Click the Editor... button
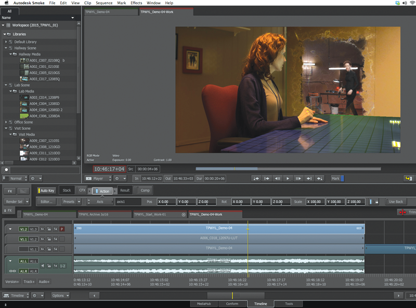The width and height of the screenshot is (416, 308). 46,202
